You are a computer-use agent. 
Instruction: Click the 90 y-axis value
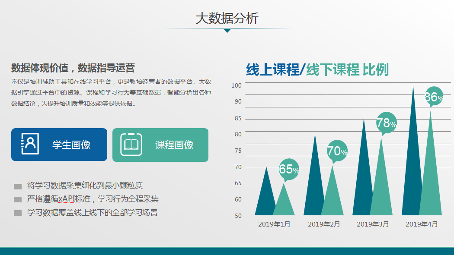[x=238, y=102]
